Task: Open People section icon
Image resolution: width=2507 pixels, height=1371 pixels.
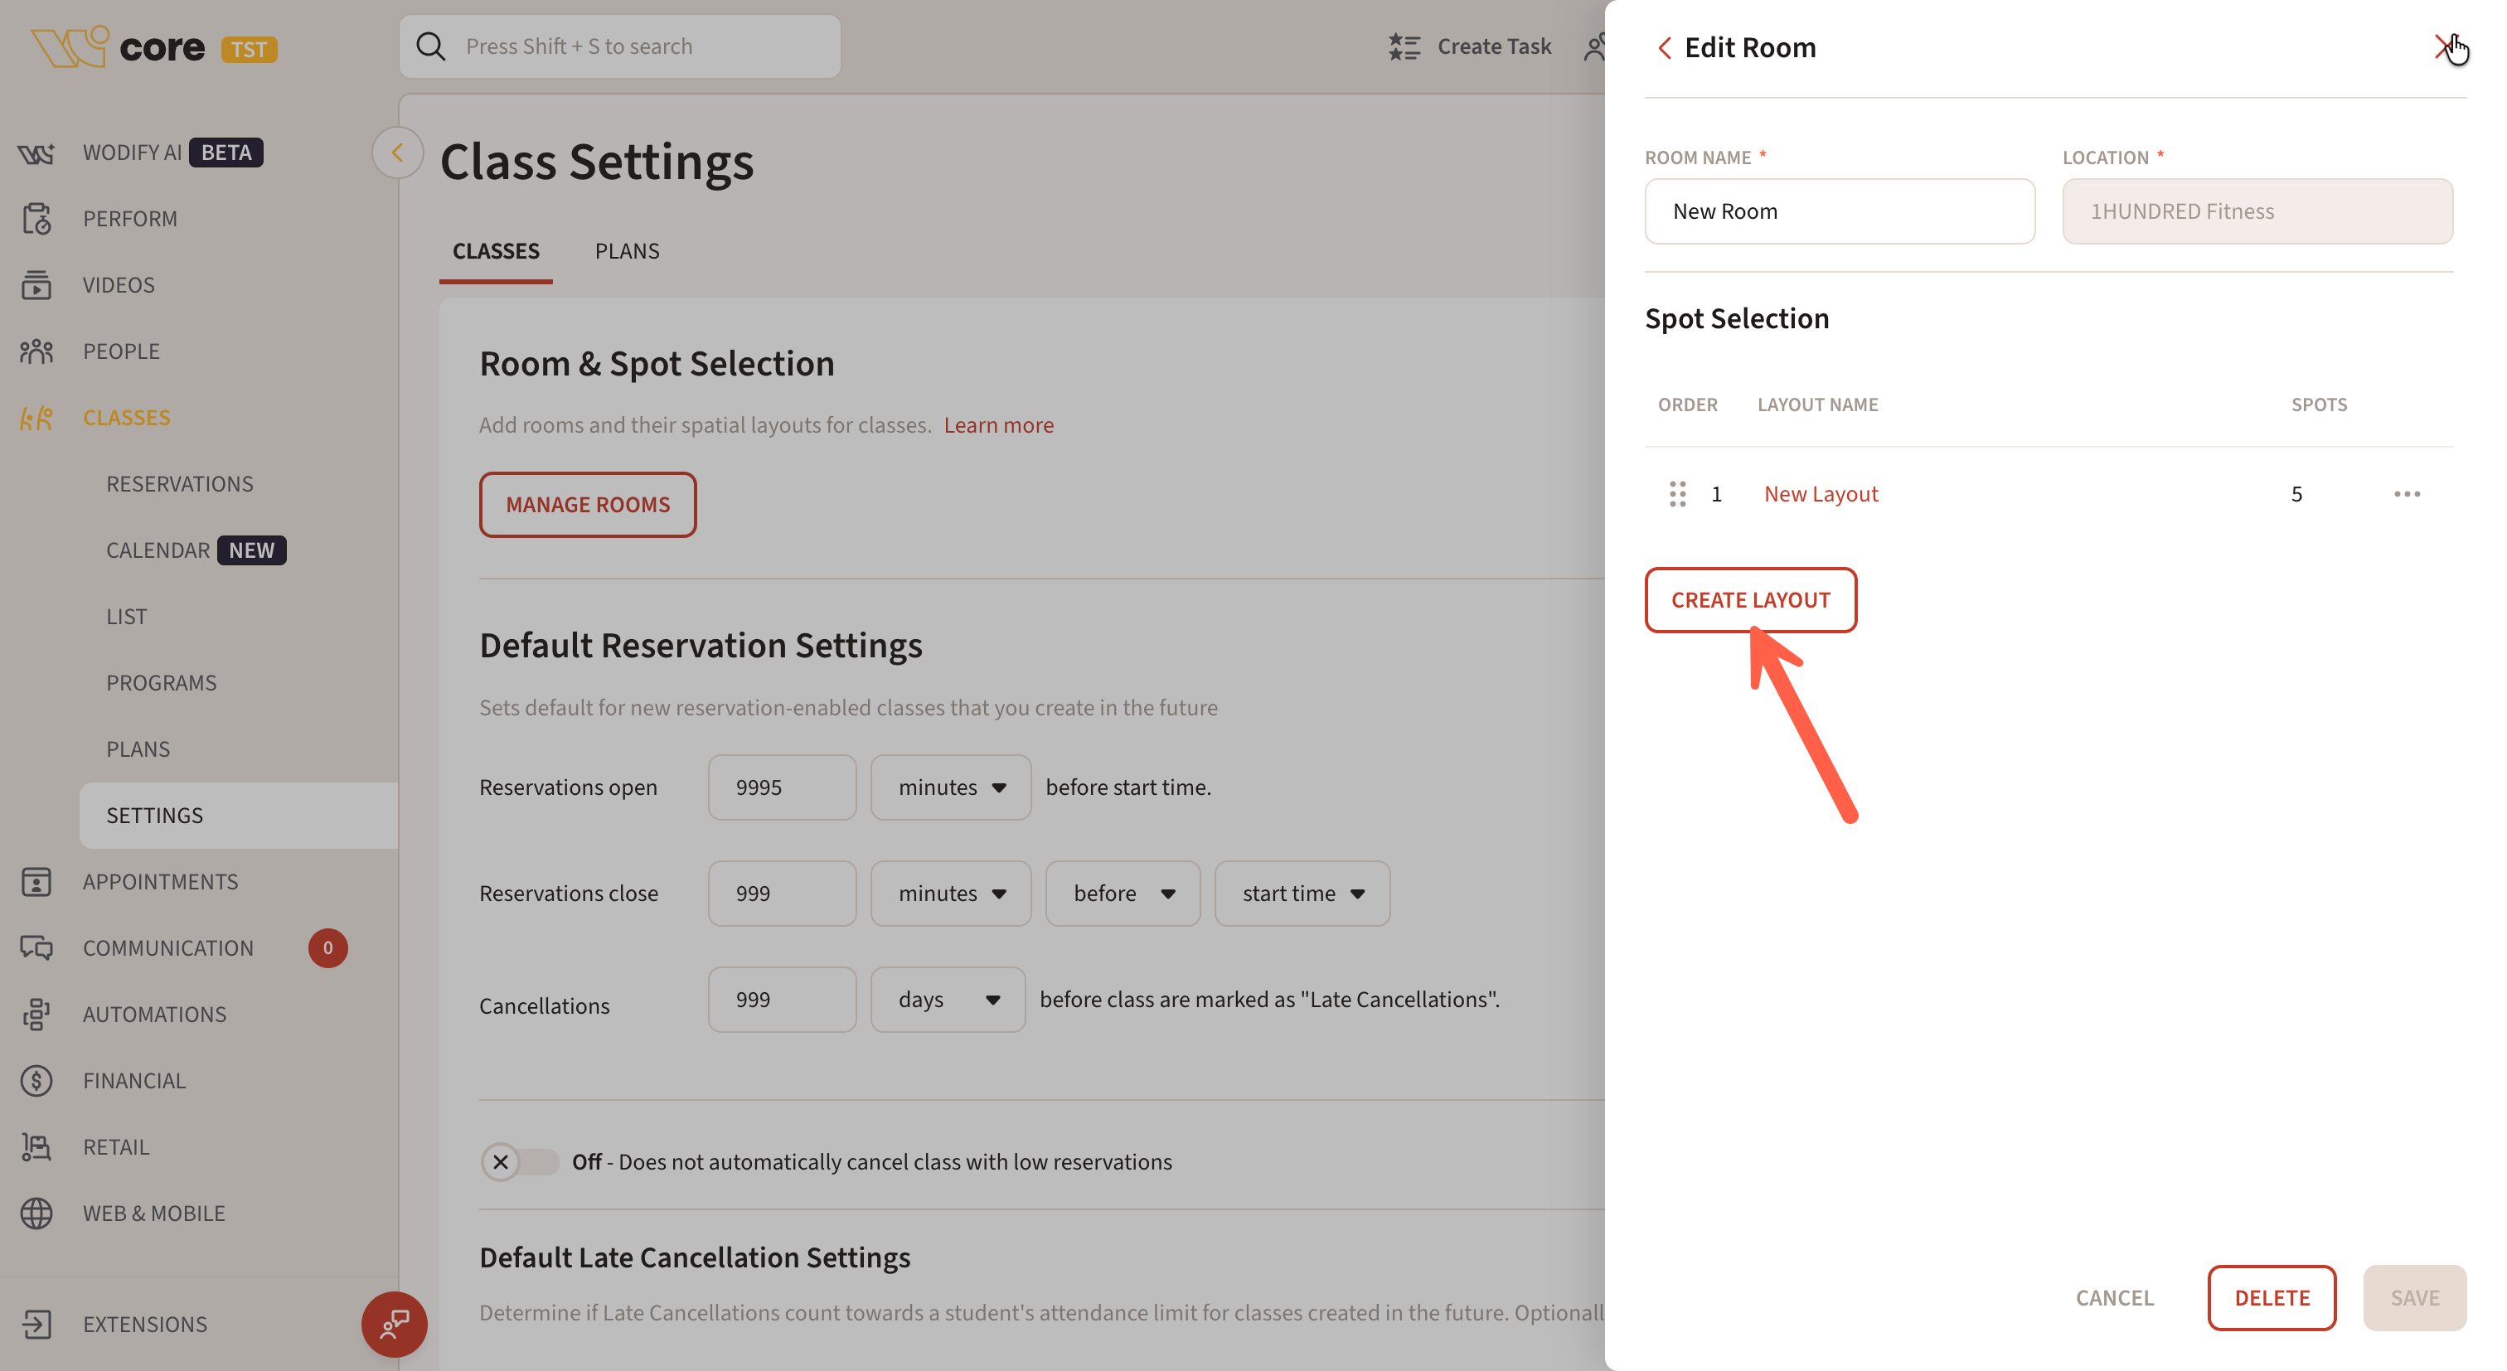Action: 36,351
